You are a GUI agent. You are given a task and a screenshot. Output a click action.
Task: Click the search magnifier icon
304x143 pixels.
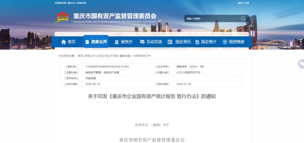pyautogui.click(x=243, y=19)
